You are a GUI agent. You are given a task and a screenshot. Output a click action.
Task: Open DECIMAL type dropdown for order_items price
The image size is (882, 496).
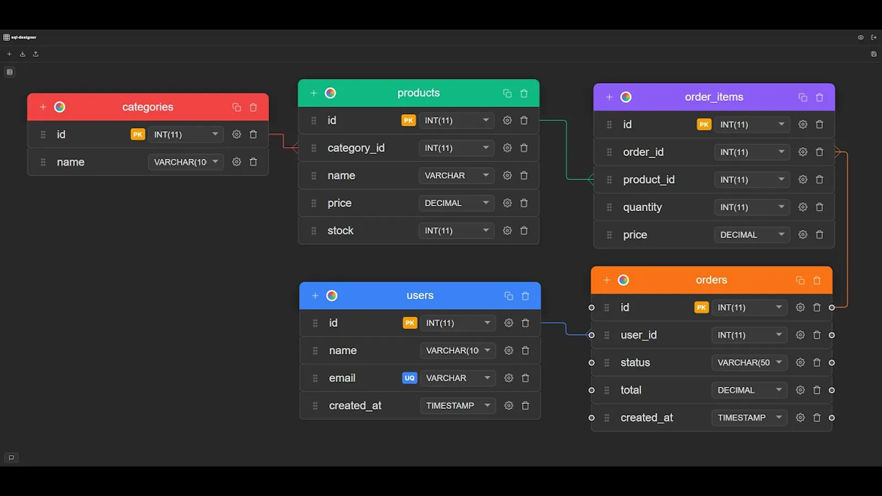tap(752, 235)
